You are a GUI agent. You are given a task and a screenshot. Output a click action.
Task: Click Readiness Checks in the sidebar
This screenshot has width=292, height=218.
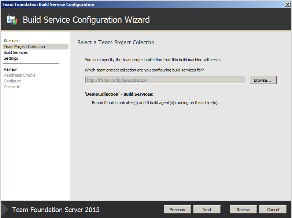[x=19, y=75]
